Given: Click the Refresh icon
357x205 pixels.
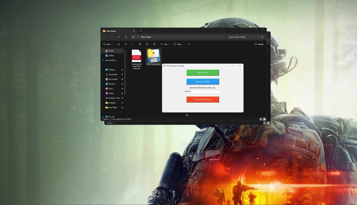Looking at the screenshot, I should click(x=126, y=37).
